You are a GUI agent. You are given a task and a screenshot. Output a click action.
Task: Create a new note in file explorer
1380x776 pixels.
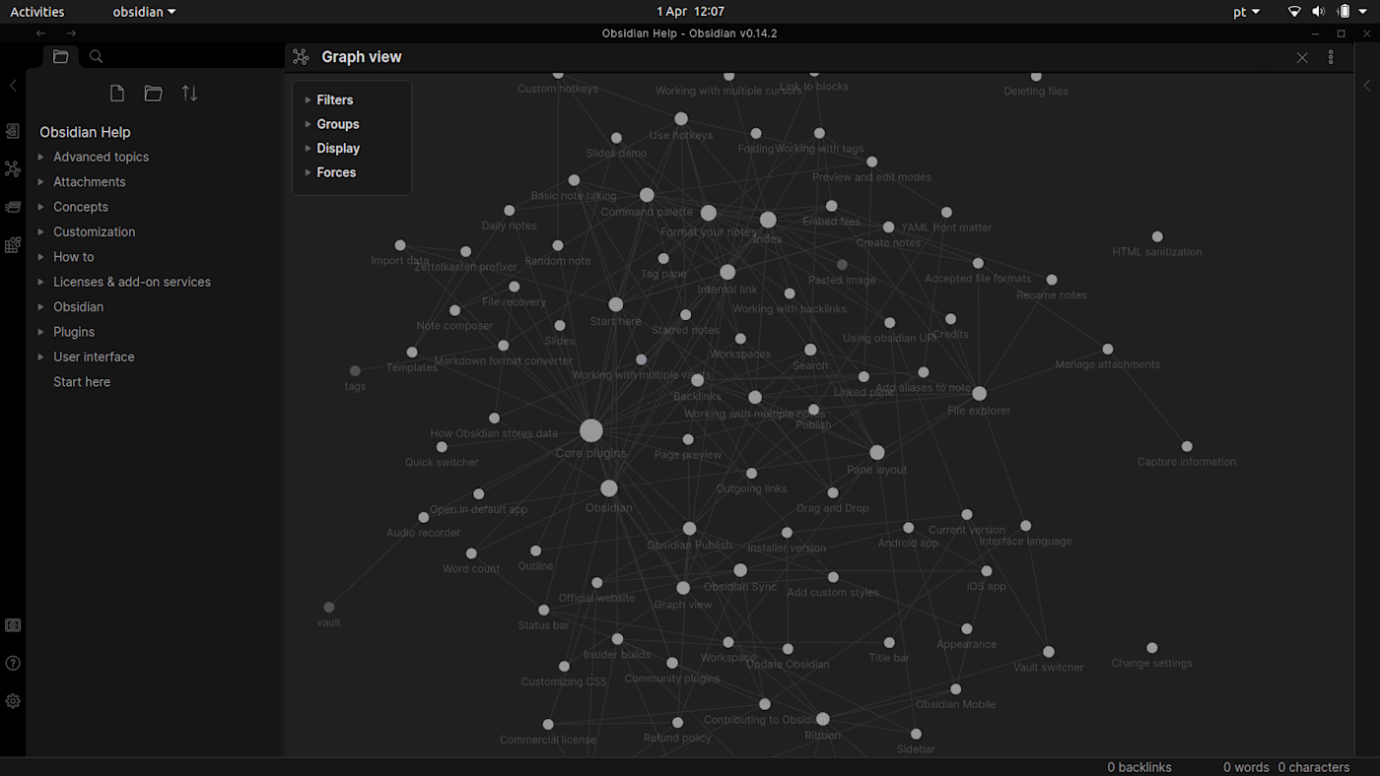(x=117, y=94)
